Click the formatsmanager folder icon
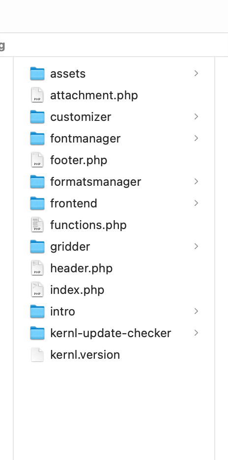The height and width of the screenshot is (460, 228). click(x=37, y=182)
